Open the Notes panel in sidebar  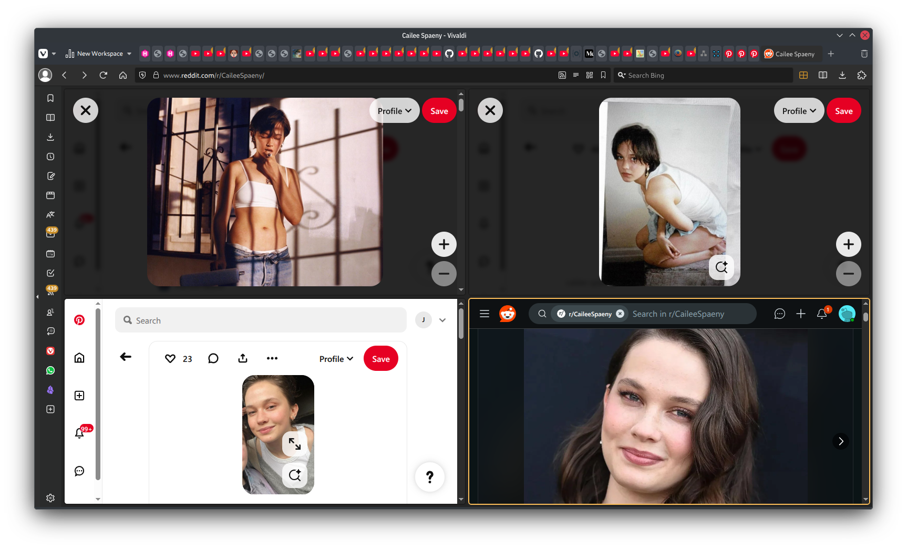point(50,176)
